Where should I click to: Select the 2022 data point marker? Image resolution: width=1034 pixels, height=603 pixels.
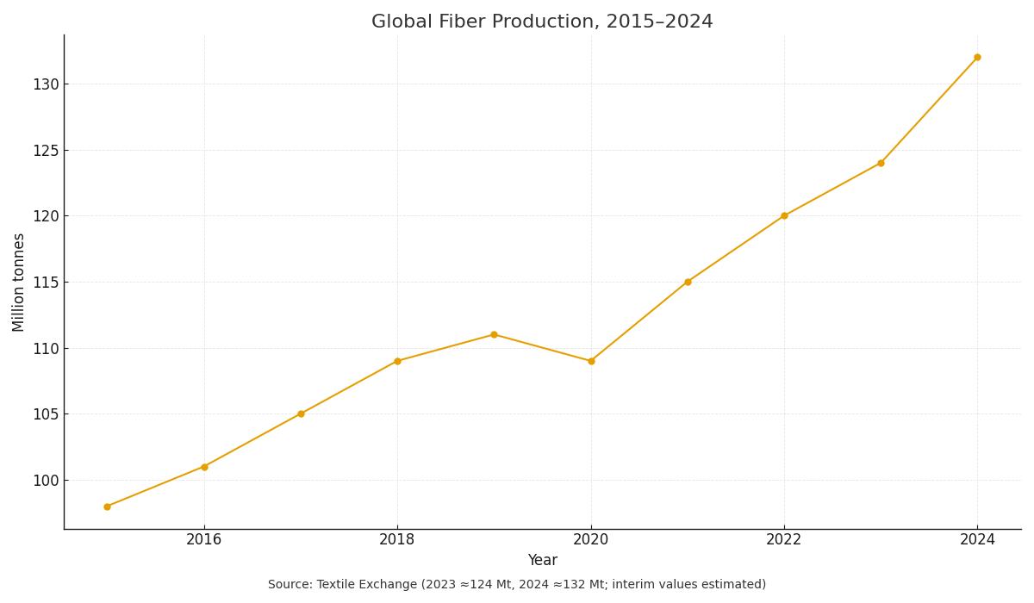coord(784,215)
